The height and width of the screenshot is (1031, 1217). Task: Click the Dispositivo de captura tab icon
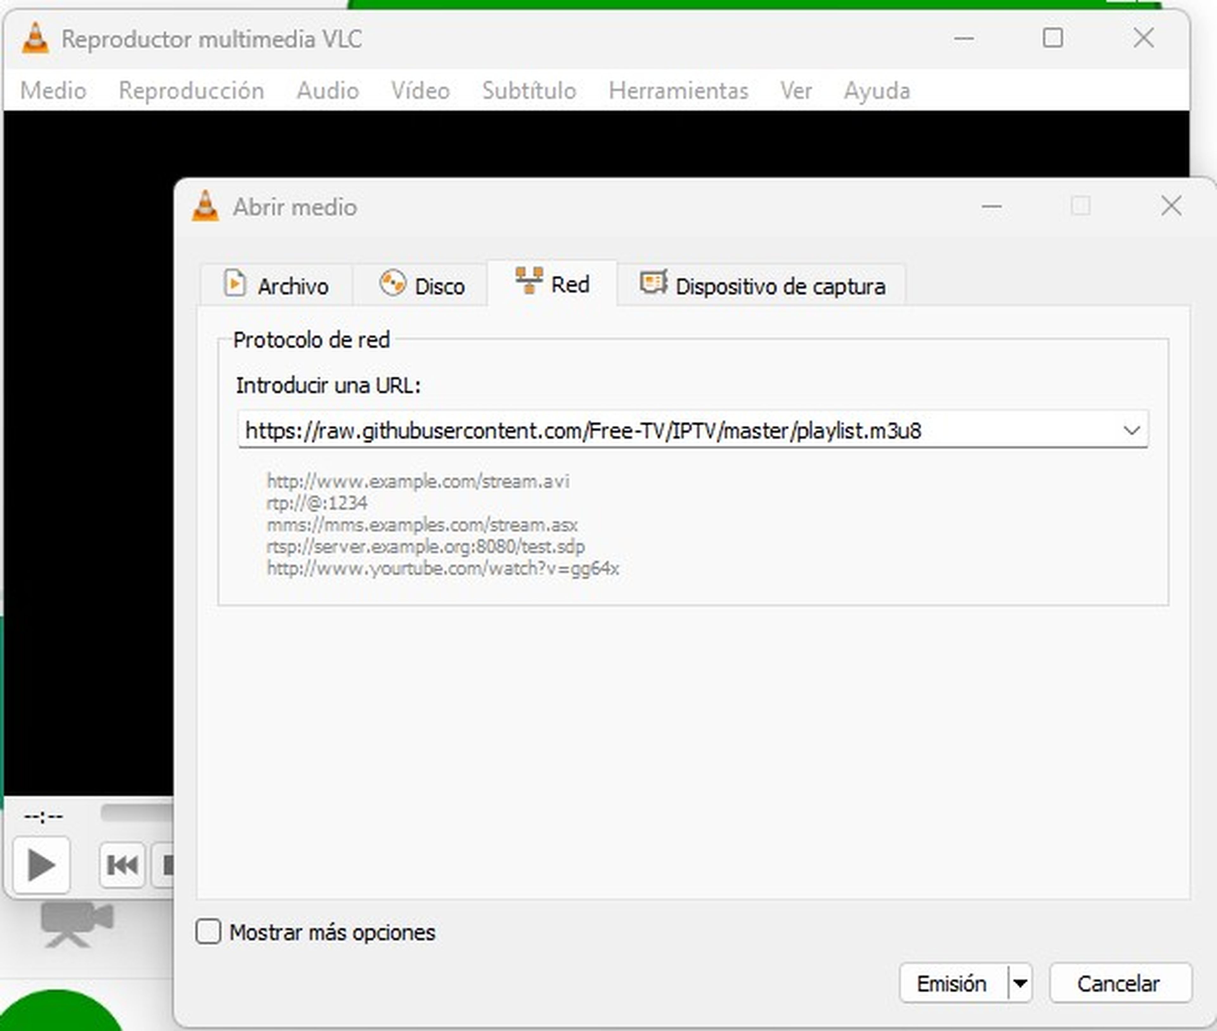[654, 283]
